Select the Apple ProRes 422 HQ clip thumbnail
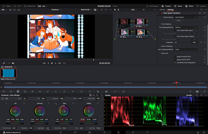This screenshot has height=134, width=208. click(8, 73)
